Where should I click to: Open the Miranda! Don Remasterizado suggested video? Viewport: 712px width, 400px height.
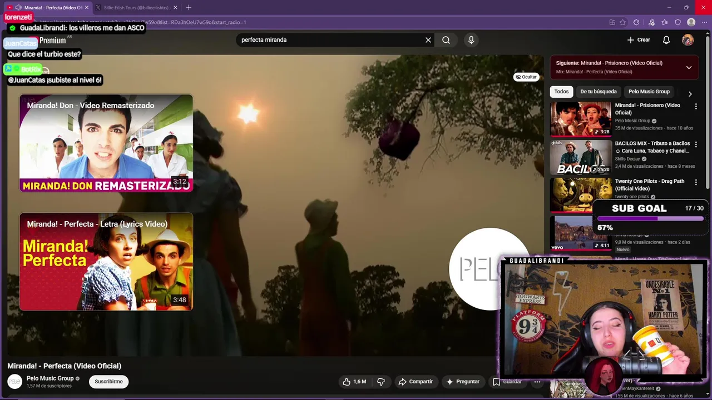(106, 143)
